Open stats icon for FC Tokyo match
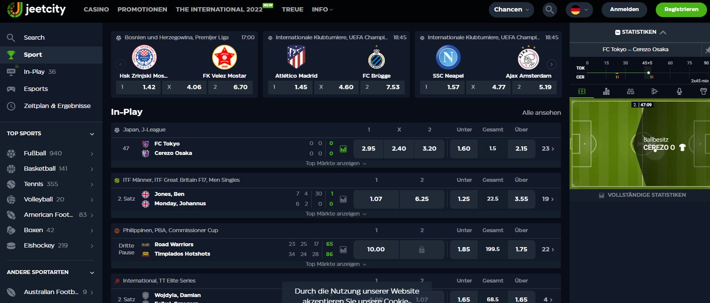The width and height of the screenshot is (710, 303). tap(343, 149)
